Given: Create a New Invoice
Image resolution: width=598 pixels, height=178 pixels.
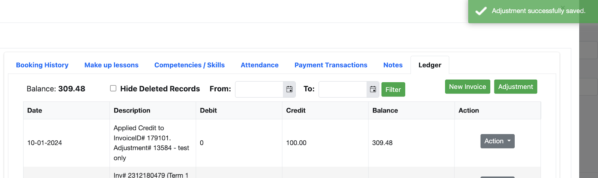Looking at the screenshot, I should 467,87.
